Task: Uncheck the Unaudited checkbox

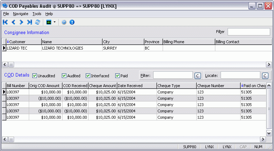Action: coord(35,75)
